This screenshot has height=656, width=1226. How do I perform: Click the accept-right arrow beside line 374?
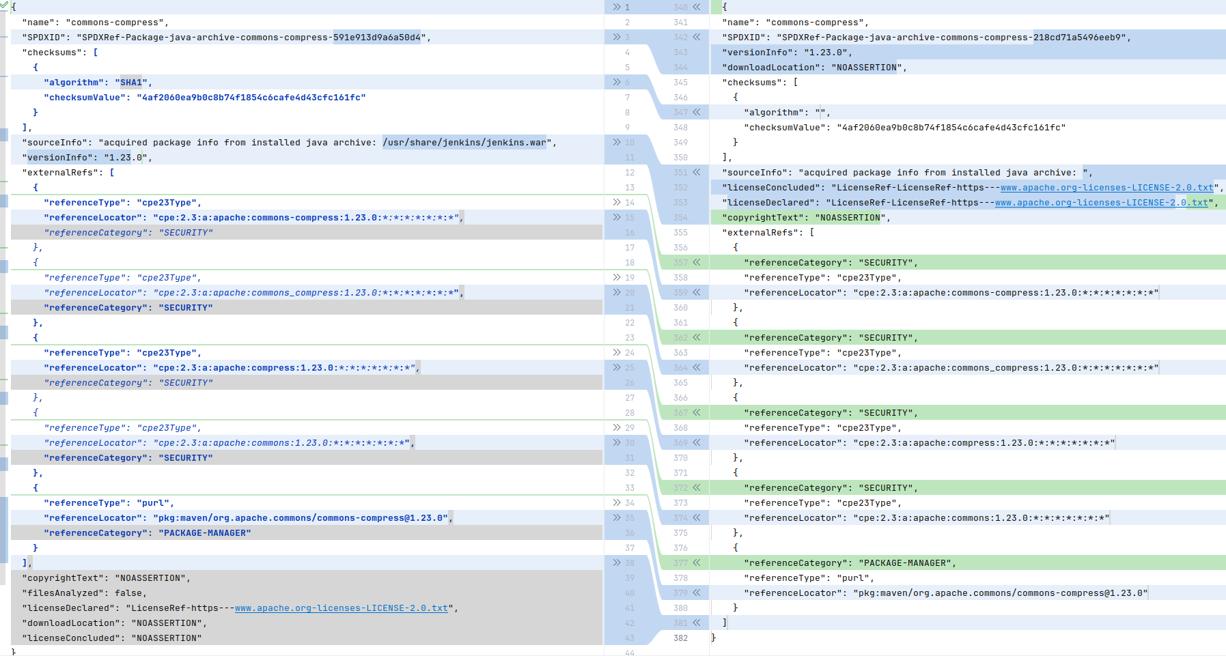click(x=697, y=517)
